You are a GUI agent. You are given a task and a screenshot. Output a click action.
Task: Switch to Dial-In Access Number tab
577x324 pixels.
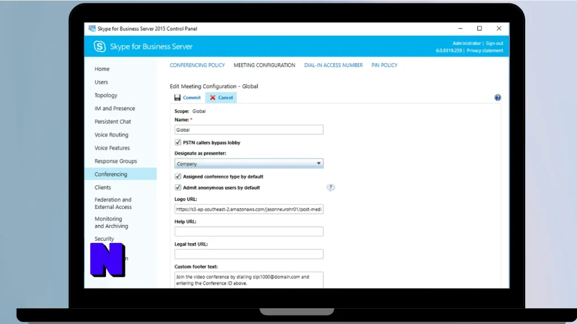click(x=334, y=65)
